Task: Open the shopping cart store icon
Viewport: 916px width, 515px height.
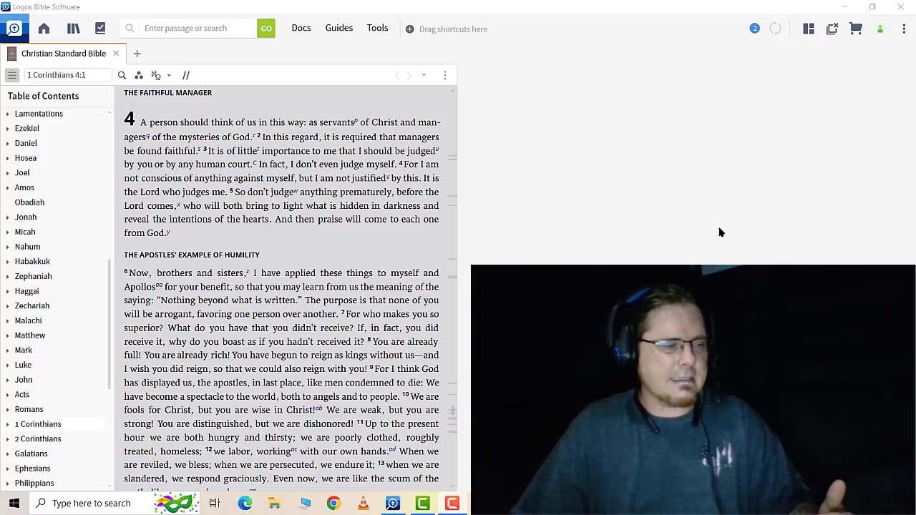Action: (856, 29)
